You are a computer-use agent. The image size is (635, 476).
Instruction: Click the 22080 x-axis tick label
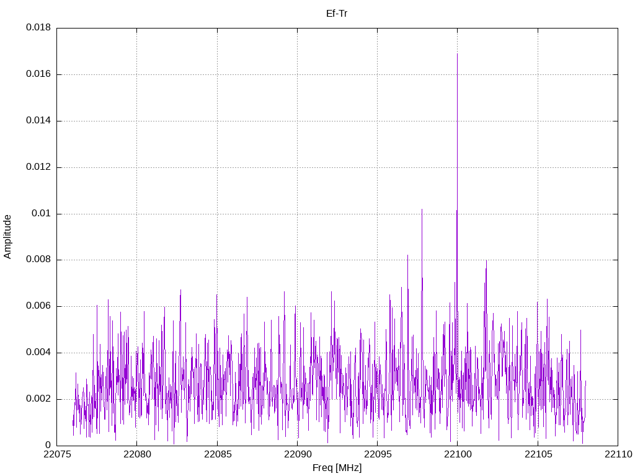click(137, 454)
